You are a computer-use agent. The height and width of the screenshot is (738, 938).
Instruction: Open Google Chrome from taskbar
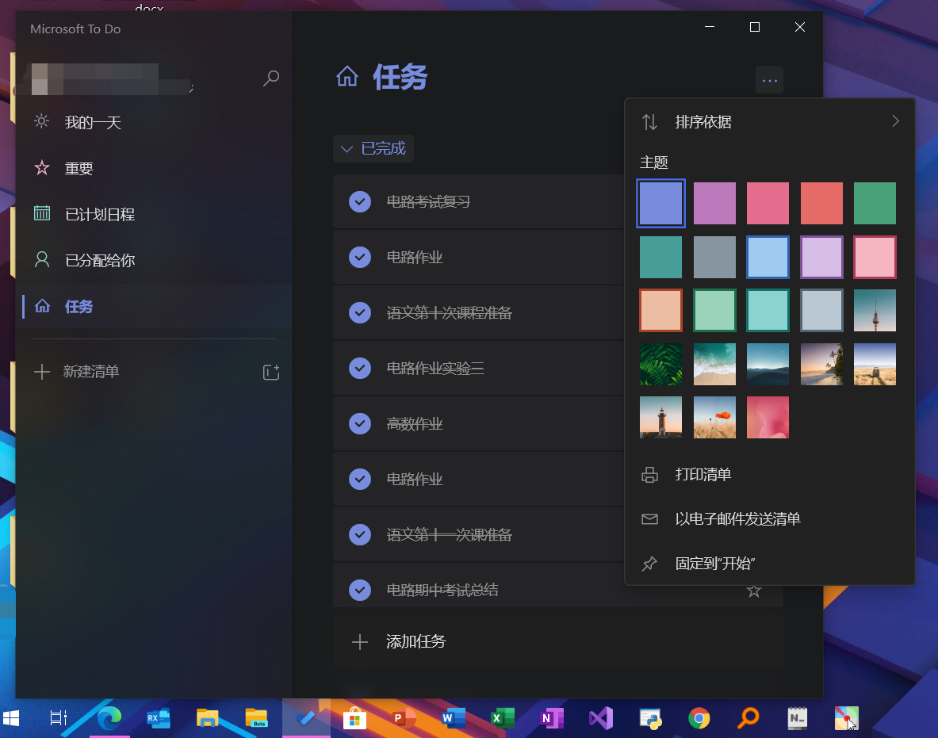point(699,717)
